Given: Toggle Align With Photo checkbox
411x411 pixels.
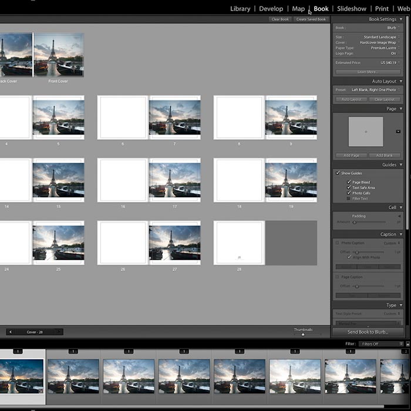Looking at the screenshot, I should point(349,257).
